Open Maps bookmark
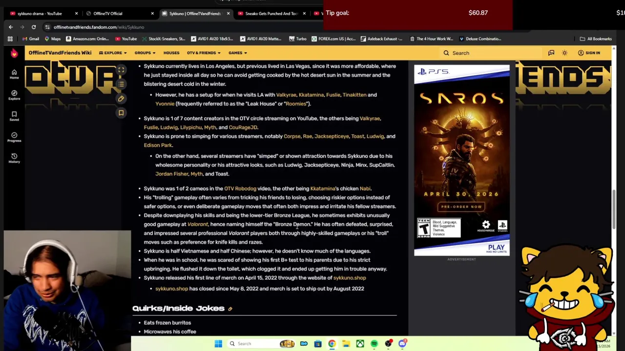Screen dimensions: 625x351 (x=52, y=39)
